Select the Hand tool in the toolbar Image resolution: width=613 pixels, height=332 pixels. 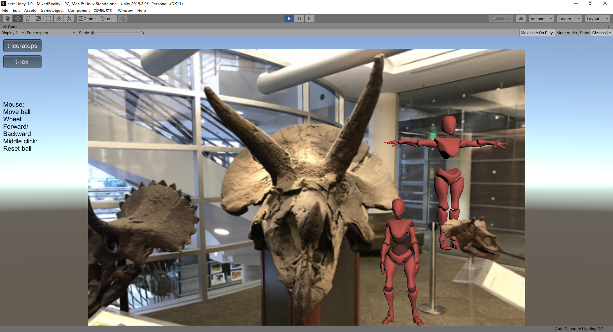[x=7, y=18]
